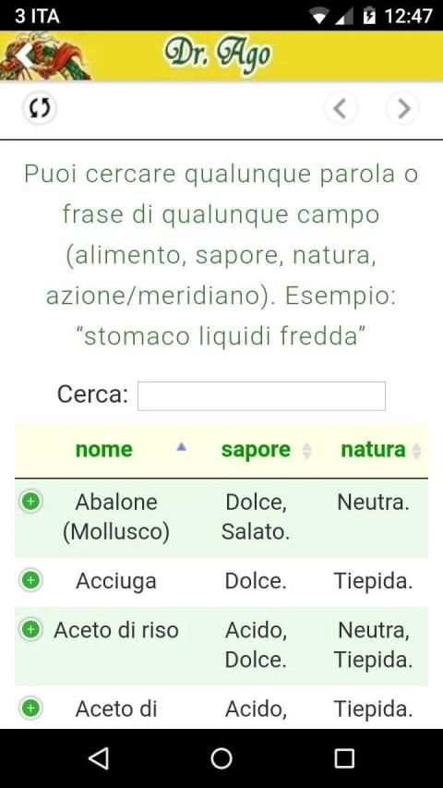Viewport: 443px width, 788px height.
Task: Click the reload page icon
Action: [x=39, y=107]
